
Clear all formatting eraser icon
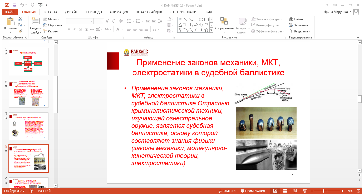click(x=121, y=22)
